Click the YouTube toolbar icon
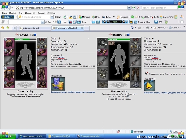Image resolution: width=186 pixels, height=140 pixels. point(70,22)
